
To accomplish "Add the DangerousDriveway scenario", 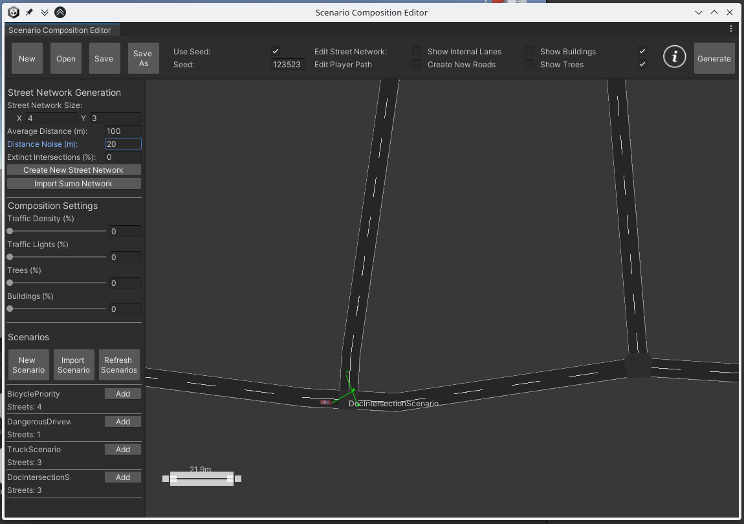I will (123, 422).
